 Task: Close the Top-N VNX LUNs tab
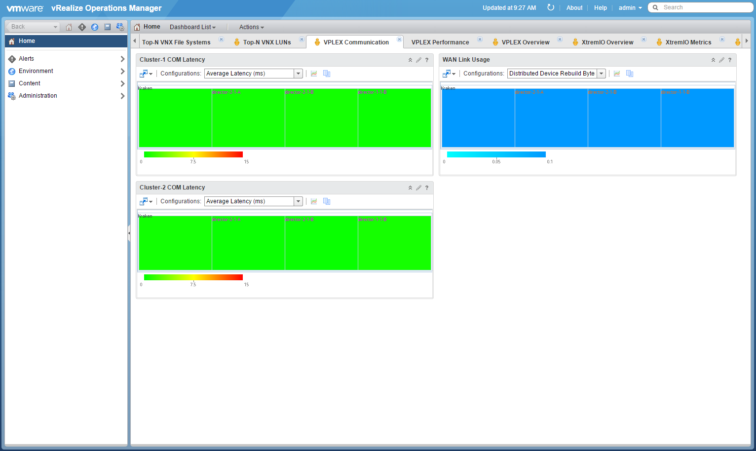coord(302,39)
